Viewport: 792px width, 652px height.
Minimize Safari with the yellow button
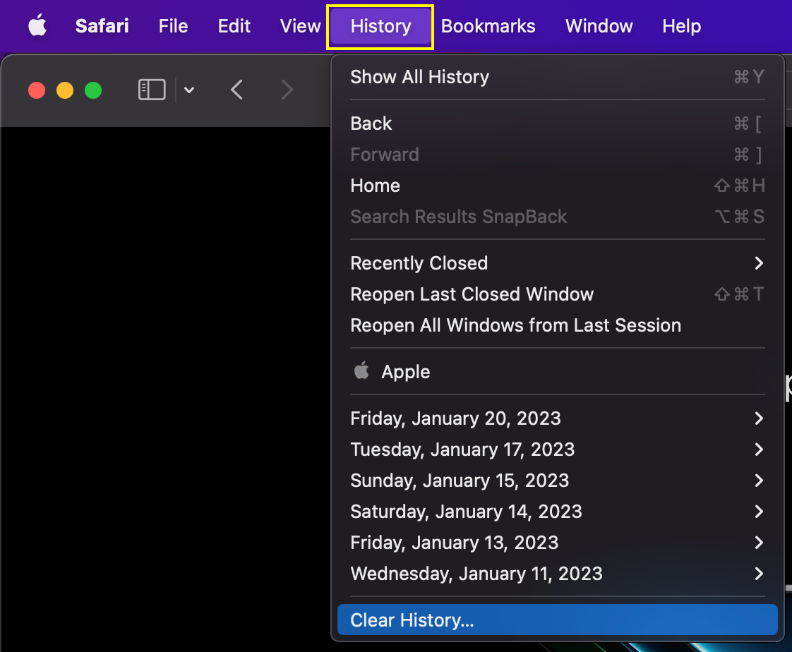[x=65, y=90]
